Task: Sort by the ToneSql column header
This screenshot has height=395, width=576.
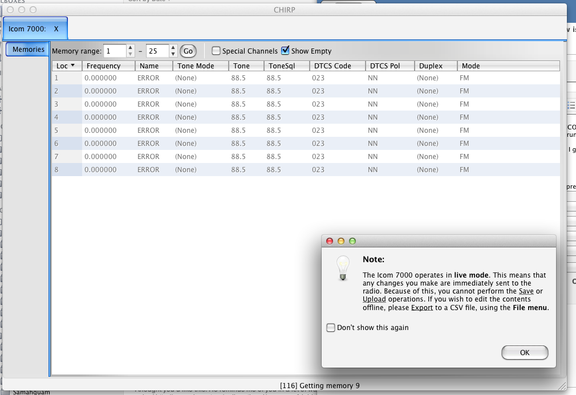Action: click(286, 66)
